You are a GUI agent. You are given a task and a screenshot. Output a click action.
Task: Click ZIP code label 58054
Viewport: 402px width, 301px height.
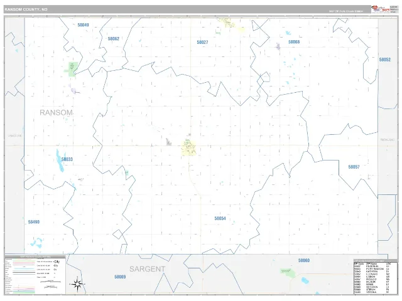point(220,218)
